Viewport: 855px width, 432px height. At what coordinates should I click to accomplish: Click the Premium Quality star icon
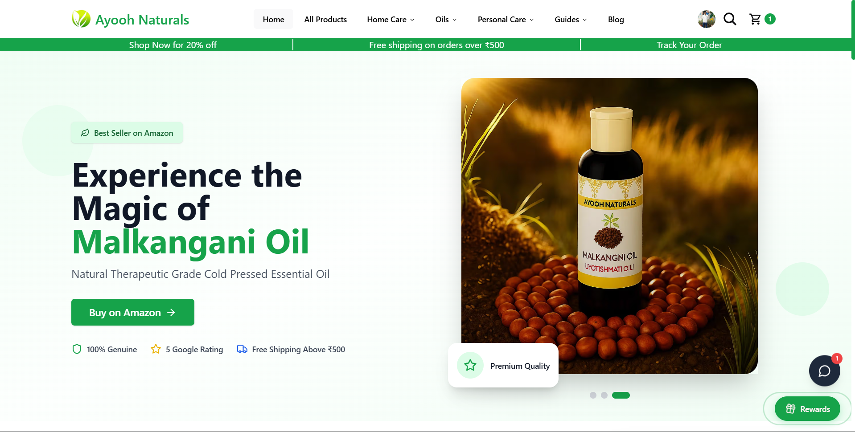pos(470,365)
